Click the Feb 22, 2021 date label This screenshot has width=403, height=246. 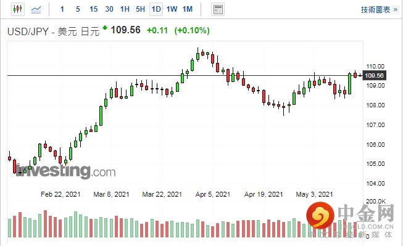[60, 194]
